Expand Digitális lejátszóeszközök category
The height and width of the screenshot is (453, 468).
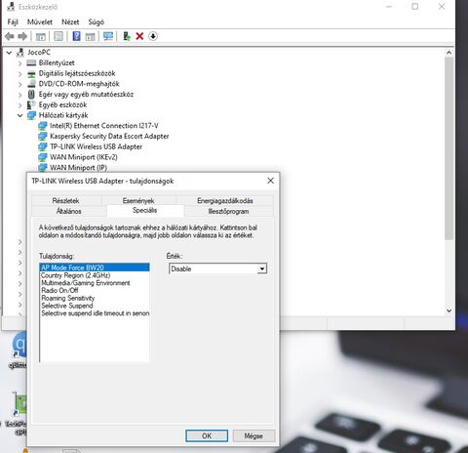click(20, 74)
